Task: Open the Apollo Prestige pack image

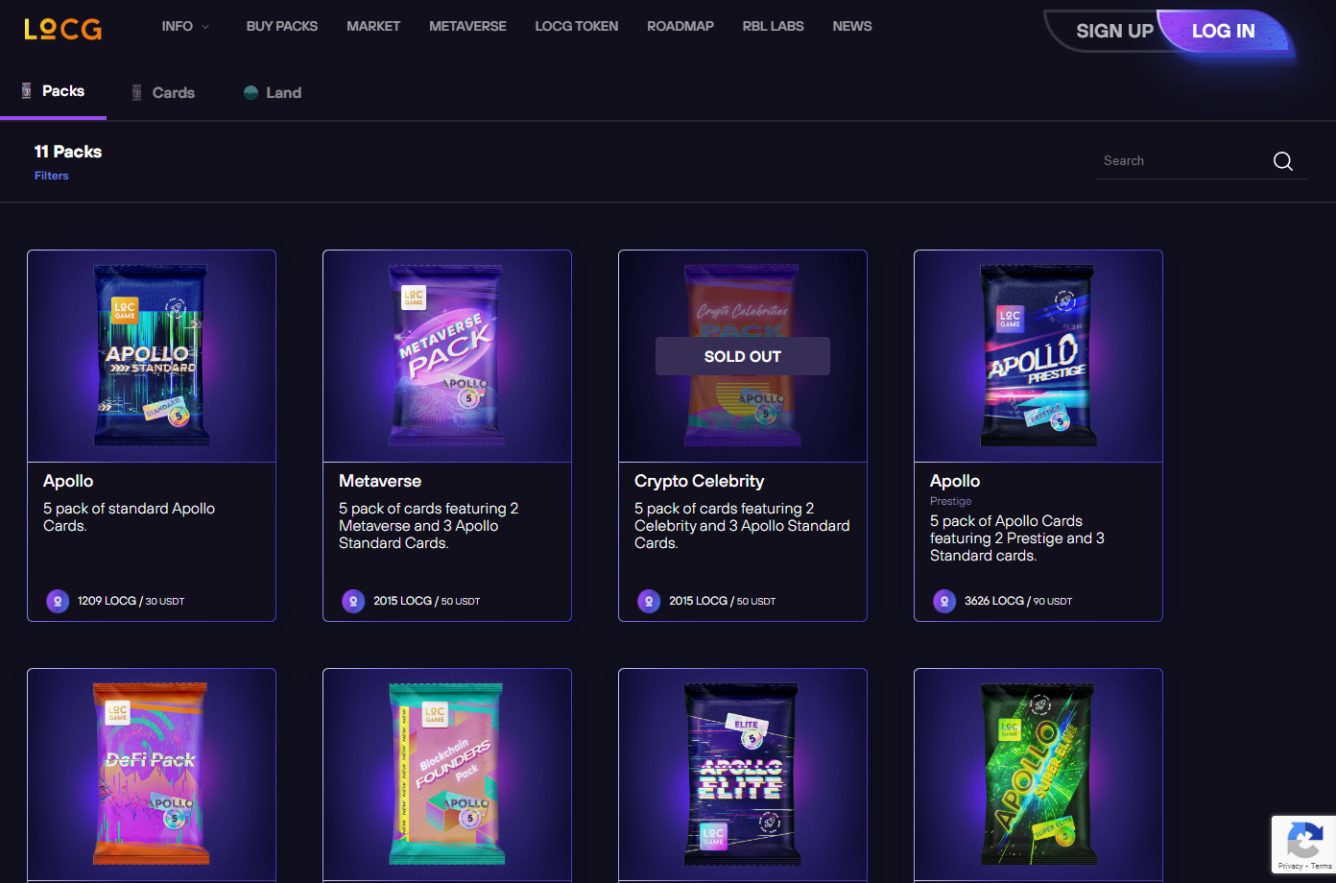Action: click(x=1038, y=356)
